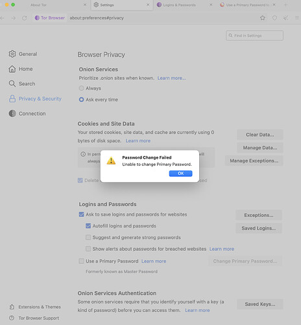Click the help icon beside Tor Browser Support
Image resolution: width=301 pixels, height=325 pixels.
click(12, 318)
